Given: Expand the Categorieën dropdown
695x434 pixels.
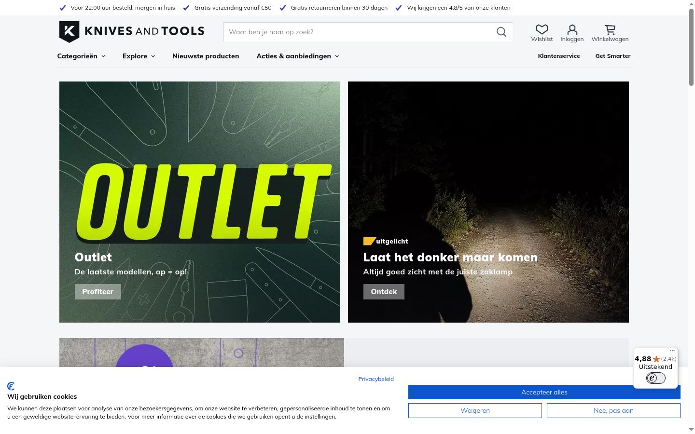Looking at the screenshot, I should point(81,56).
